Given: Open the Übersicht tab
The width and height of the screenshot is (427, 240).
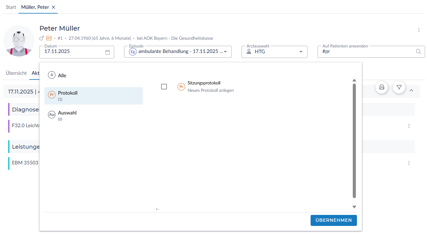Looking at the screenshot, I should click(16, 73).
